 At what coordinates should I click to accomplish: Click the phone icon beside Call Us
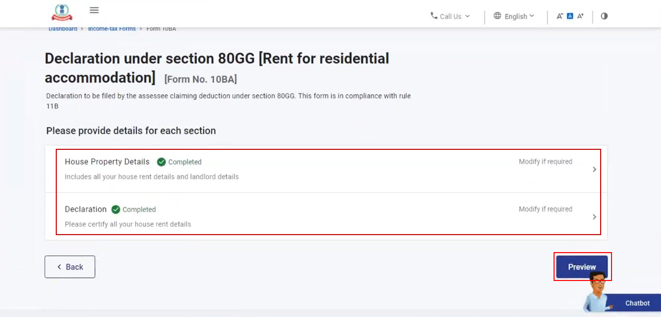click(434, 16)
